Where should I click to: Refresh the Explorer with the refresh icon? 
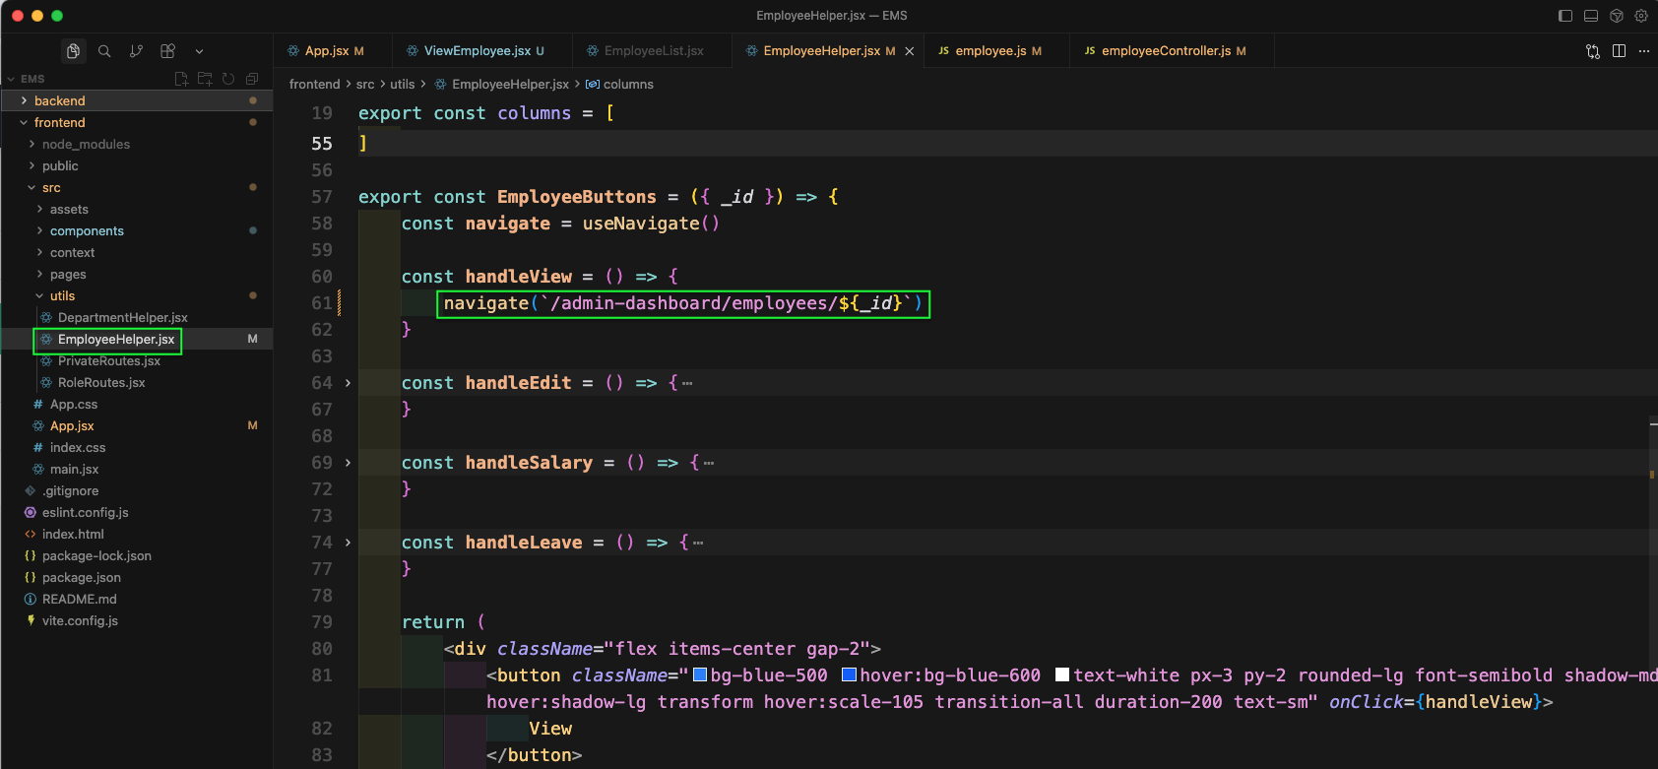[x=228, y=79]
